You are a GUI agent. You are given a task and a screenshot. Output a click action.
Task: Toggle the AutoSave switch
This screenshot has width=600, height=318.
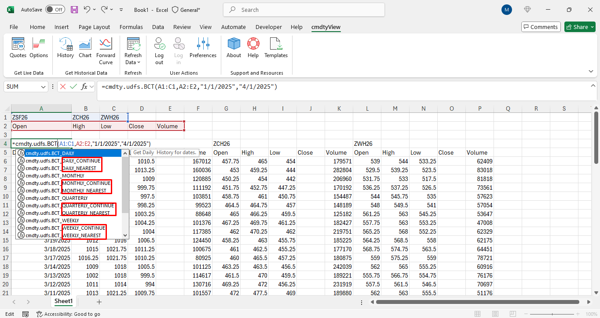point(55,10)
